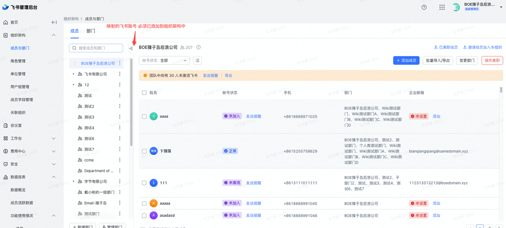Open the help question-mark icon in top bar

click(x=424, y=7)
